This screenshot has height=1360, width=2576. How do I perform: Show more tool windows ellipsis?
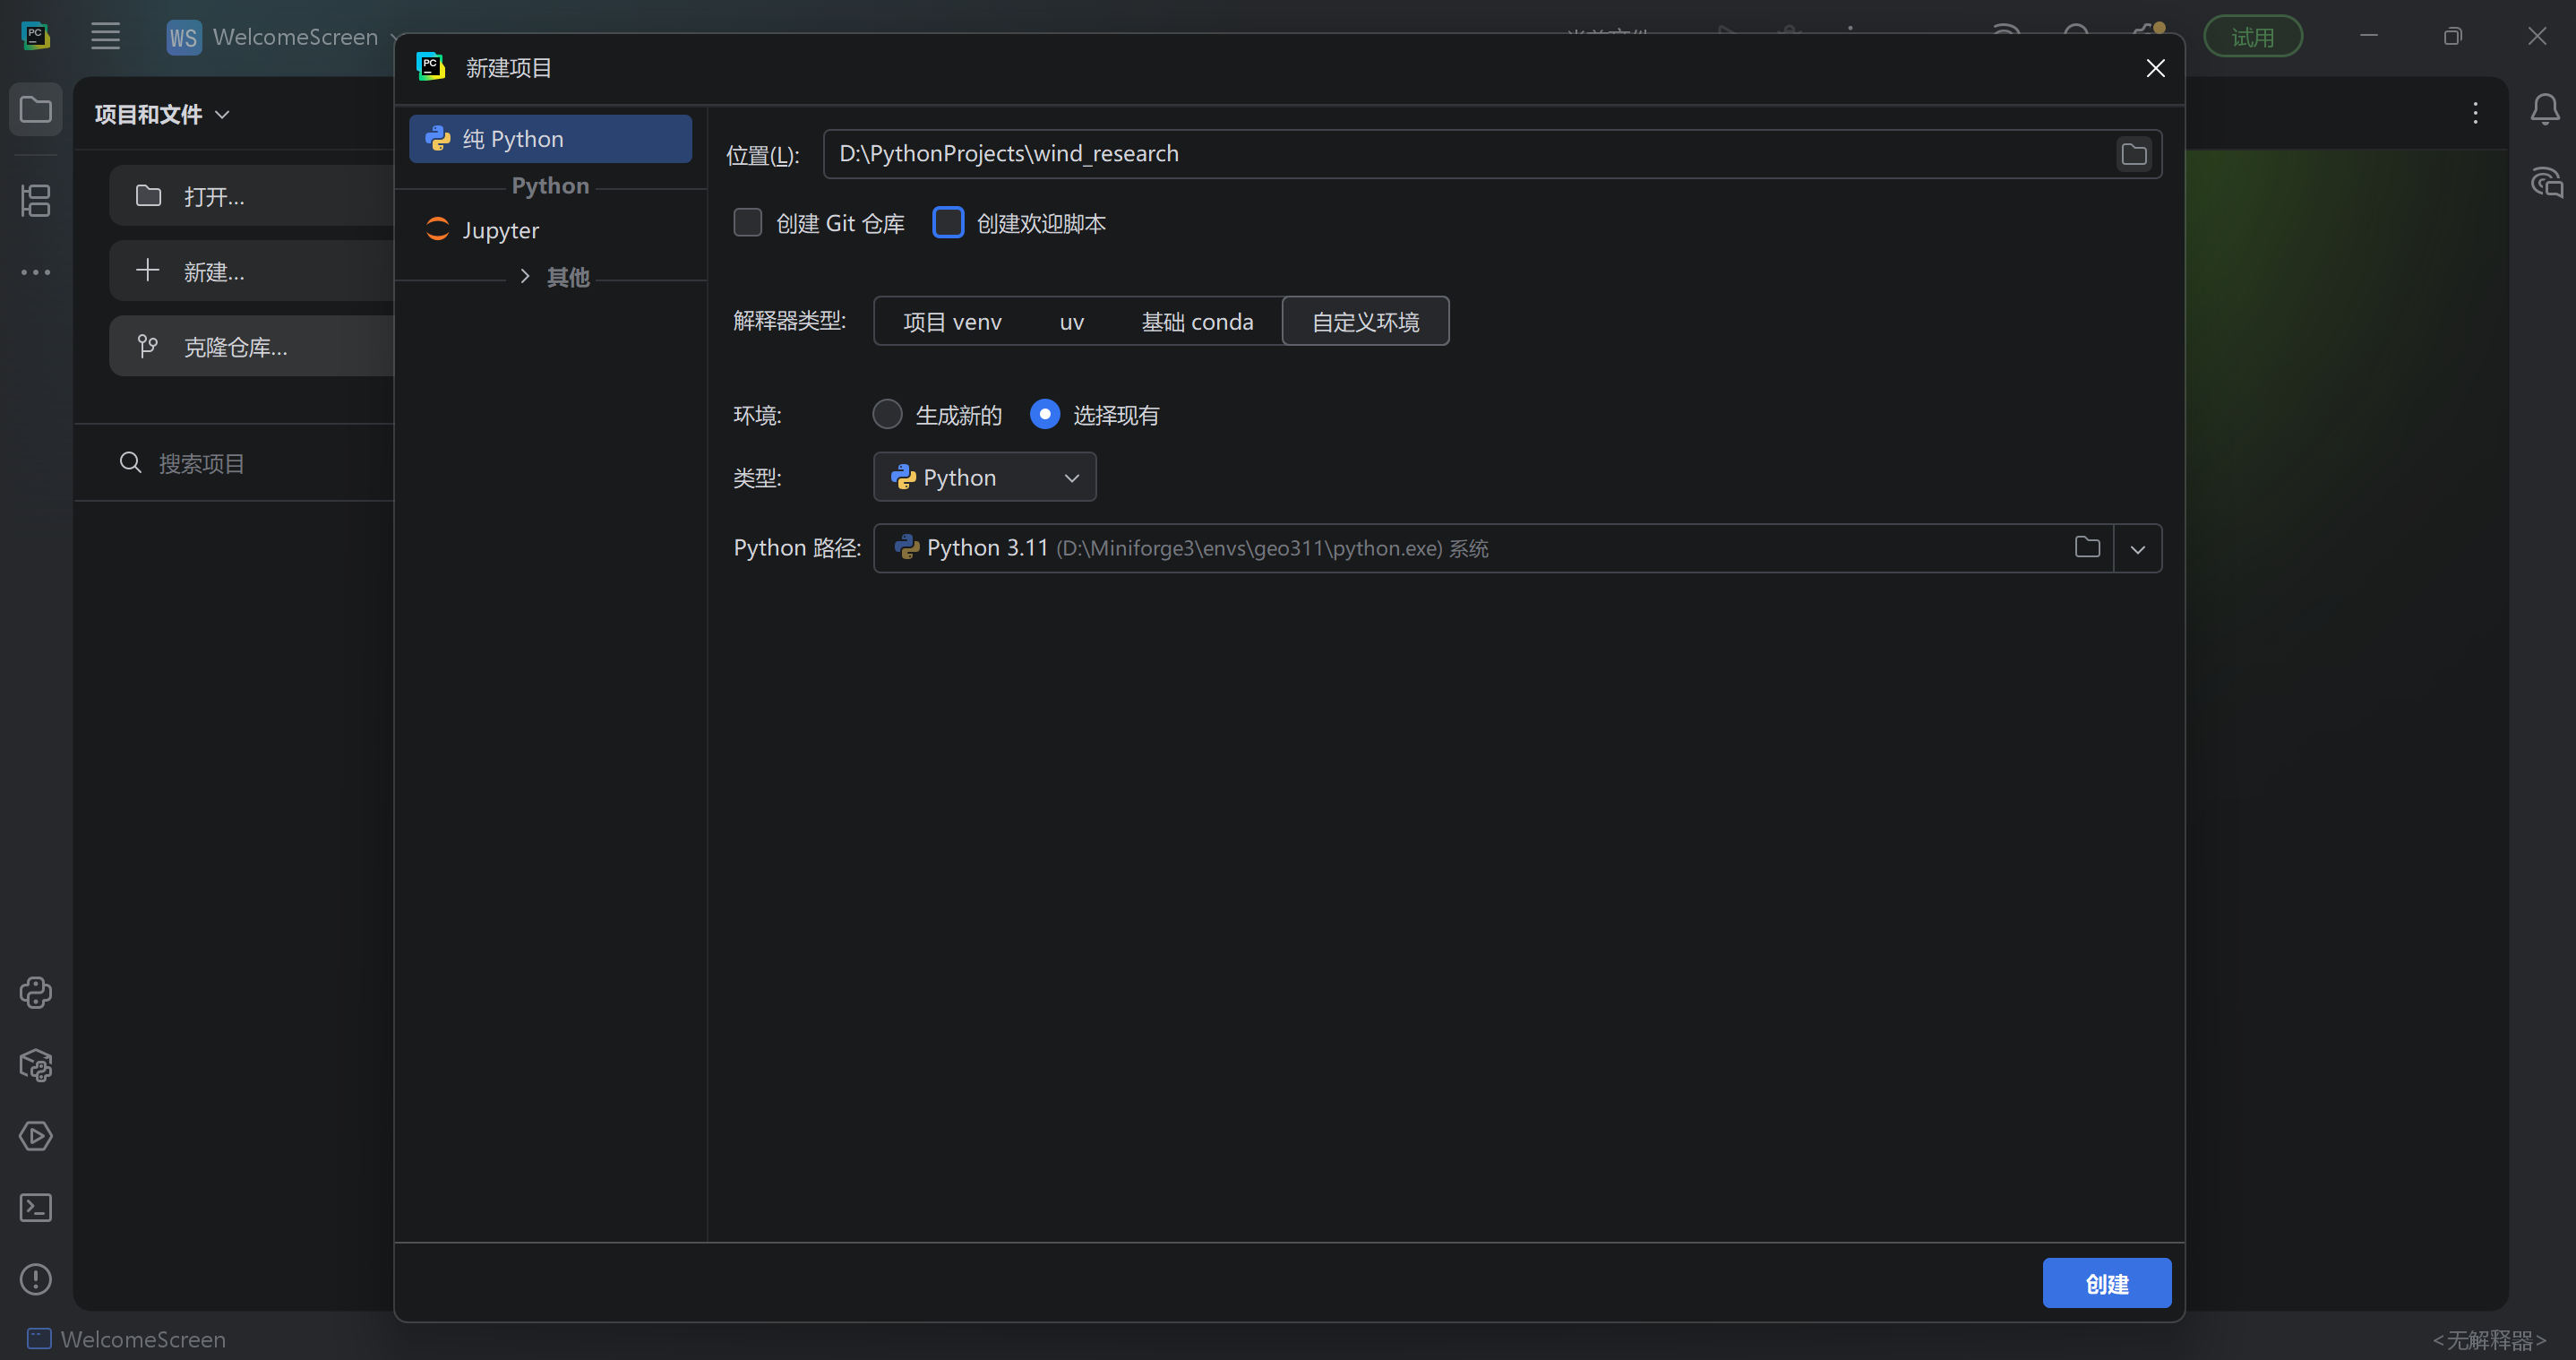point(36,272)
